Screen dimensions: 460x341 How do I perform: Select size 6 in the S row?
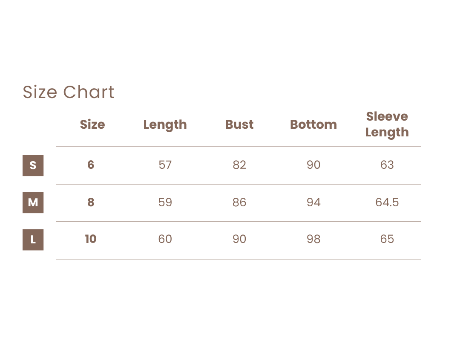tap(91, 165)
